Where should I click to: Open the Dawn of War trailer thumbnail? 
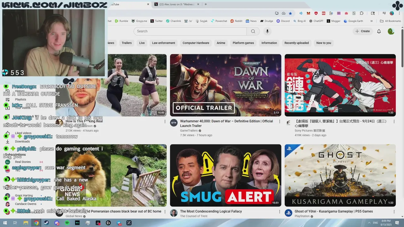coord(226,85)
